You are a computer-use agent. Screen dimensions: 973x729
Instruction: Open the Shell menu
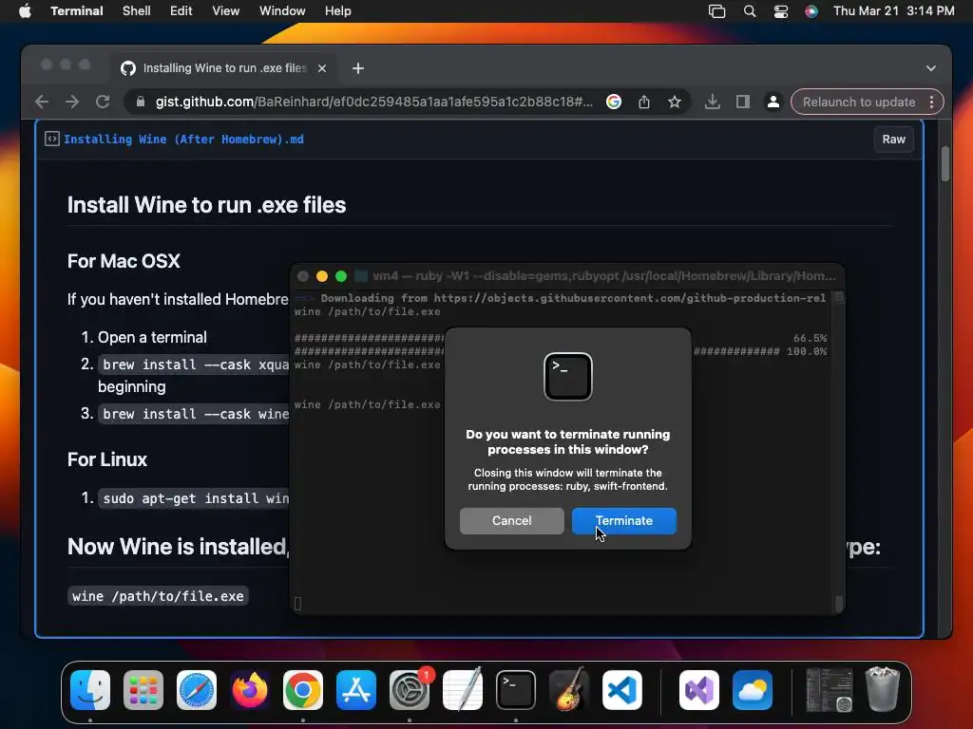coord(137,11)
